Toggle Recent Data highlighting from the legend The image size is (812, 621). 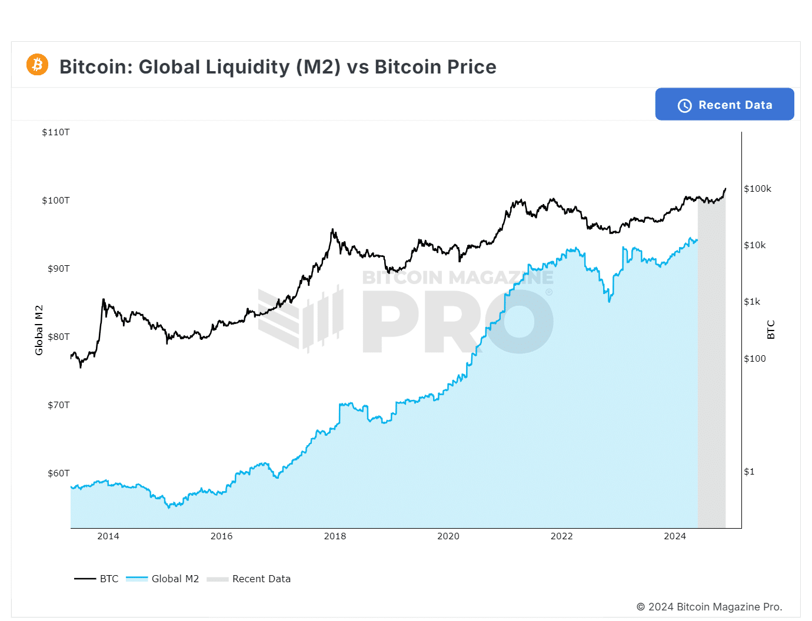coord(261,579)
